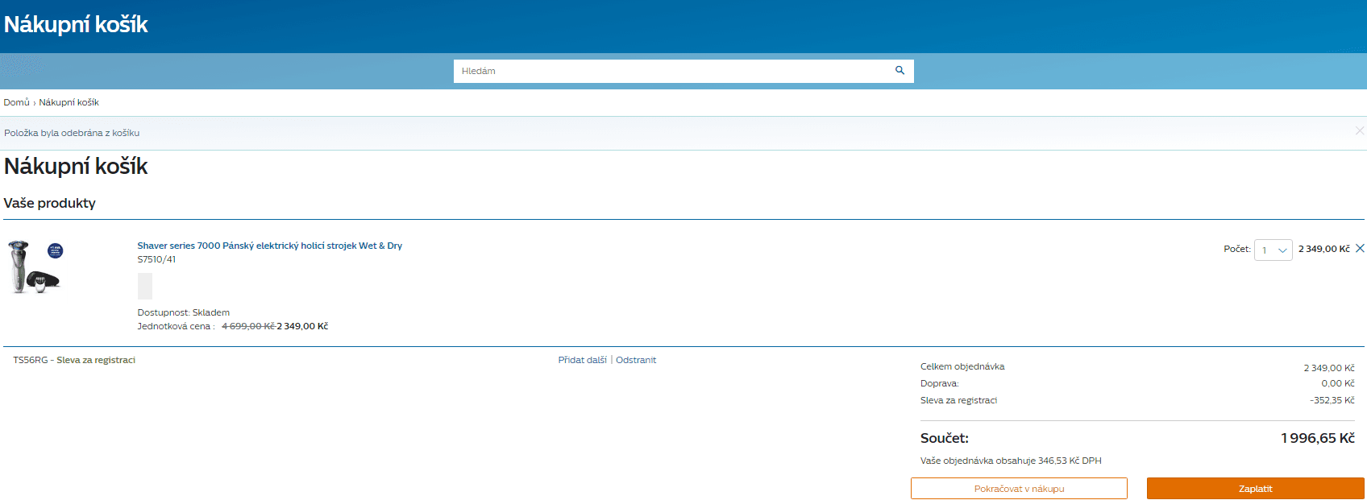Dismiss the item removed notification

pos(1360,130)
